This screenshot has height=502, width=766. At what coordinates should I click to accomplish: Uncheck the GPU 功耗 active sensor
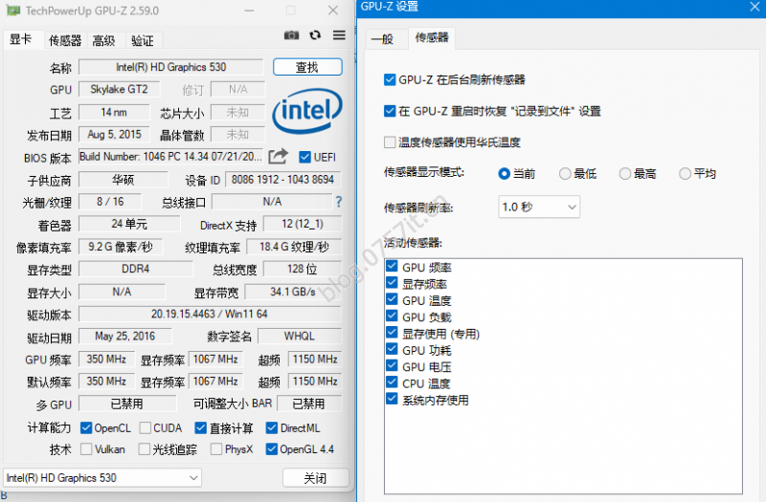coord(392,349)
